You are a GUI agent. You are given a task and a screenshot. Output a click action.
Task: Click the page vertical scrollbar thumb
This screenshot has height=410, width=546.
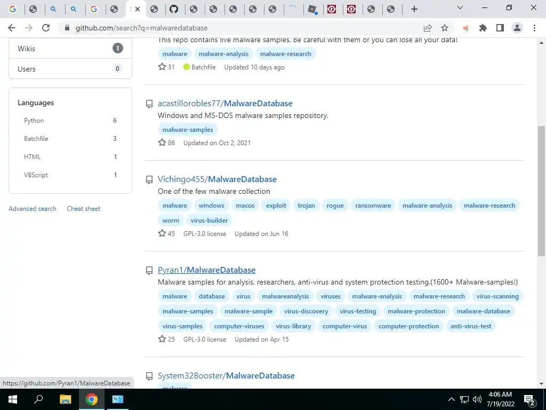pyautogui.click(x=542, y=191)
